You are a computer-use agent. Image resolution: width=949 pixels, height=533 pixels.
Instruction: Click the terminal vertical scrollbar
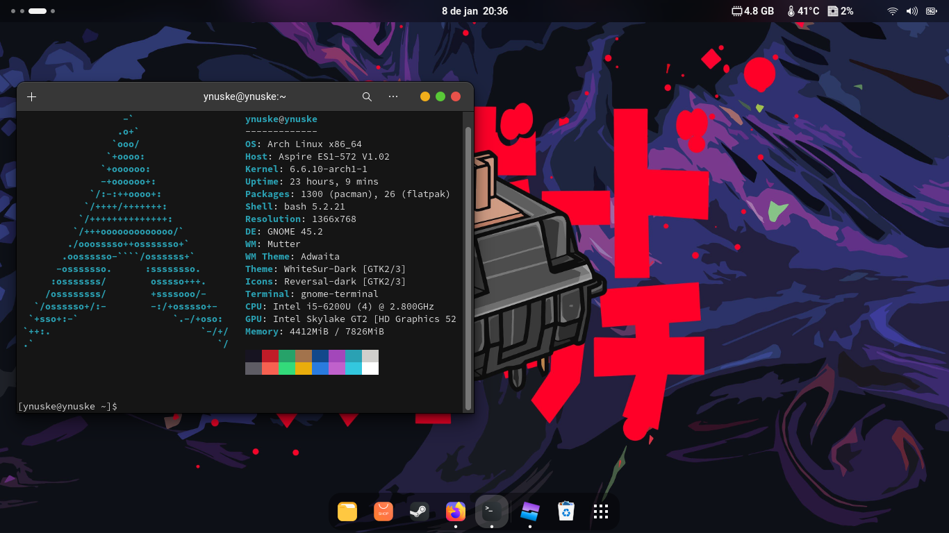pyautogui.click(x=468, y=267)
